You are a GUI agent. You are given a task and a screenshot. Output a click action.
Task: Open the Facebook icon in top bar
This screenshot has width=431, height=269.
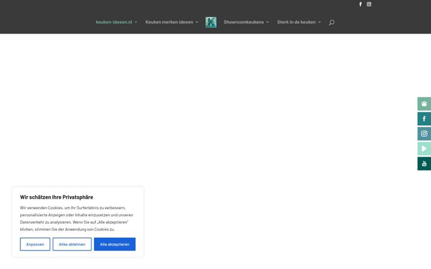coord(360,4)
